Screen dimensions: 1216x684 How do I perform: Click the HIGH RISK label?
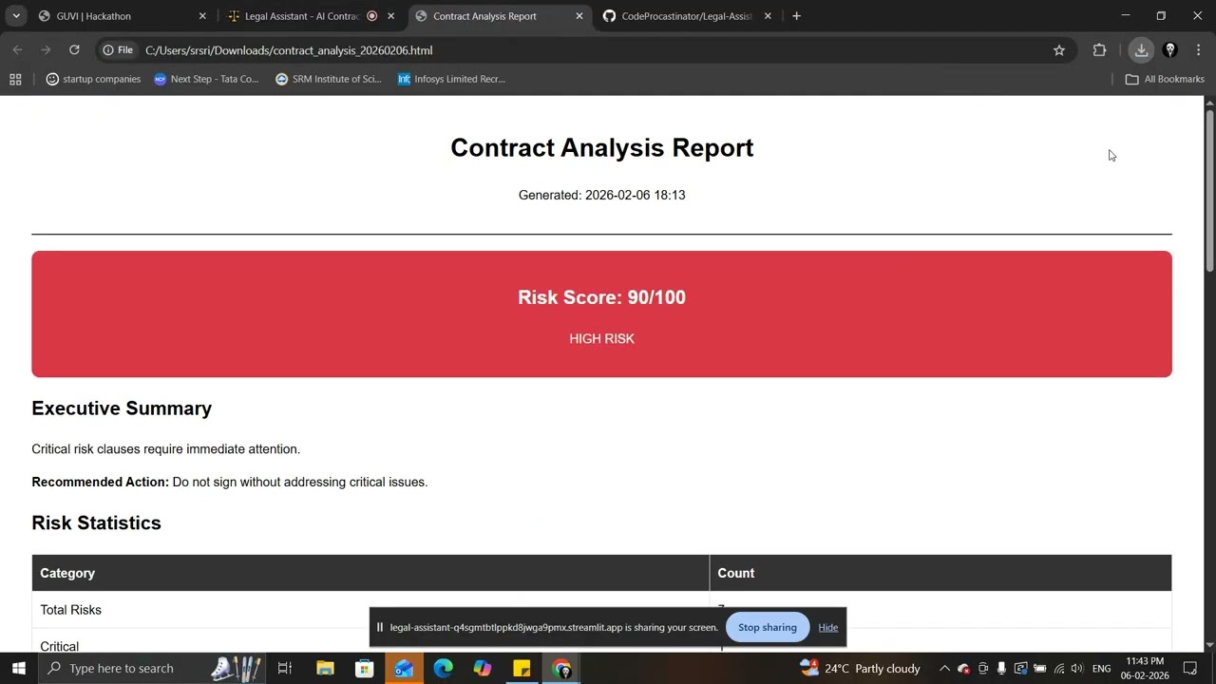pos(601,338)
